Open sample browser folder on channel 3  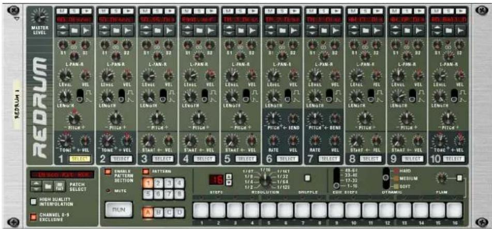point(157,30)
